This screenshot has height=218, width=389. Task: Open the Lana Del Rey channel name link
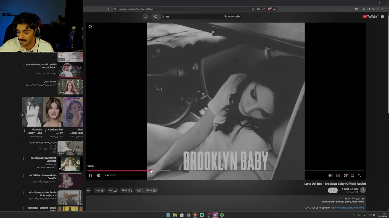(351, 189)
